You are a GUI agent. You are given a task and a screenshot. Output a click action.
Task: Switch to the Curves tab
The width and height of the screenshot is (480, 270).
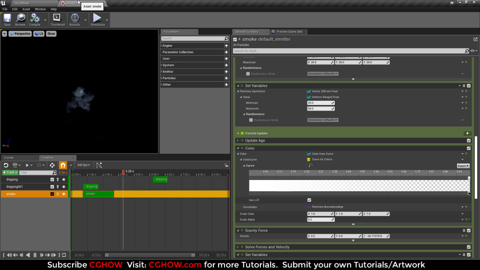pos(9,157)
